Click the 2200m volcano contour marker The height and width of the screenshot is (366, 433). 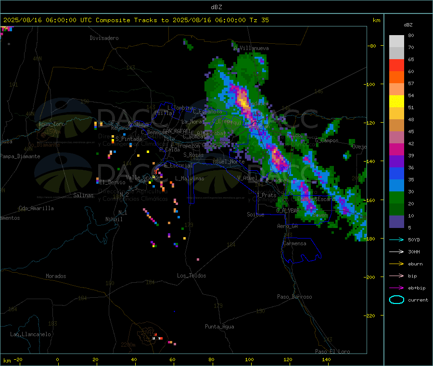click(128, 345)
